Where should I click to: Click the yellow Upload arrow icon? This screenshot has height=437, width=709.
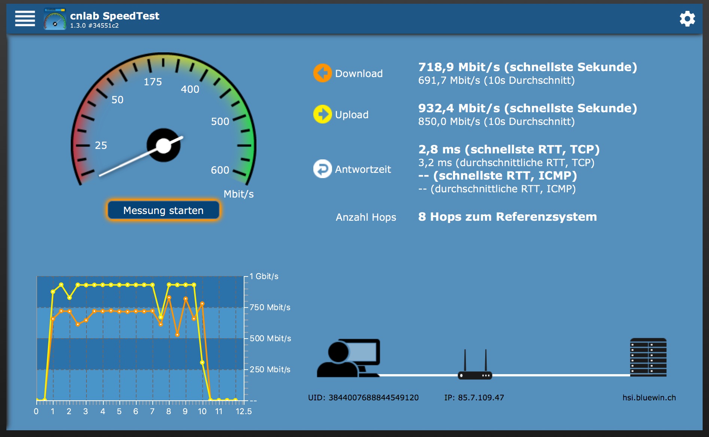[x=322, y=114]
